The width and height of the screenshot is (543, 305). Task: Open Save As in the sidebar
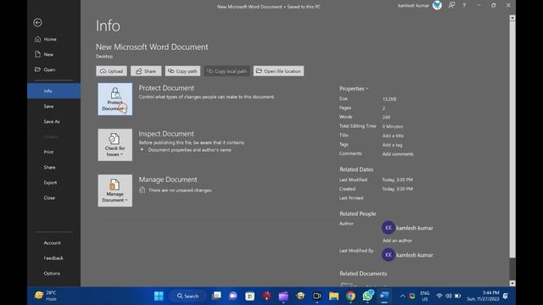coord(53,121)
